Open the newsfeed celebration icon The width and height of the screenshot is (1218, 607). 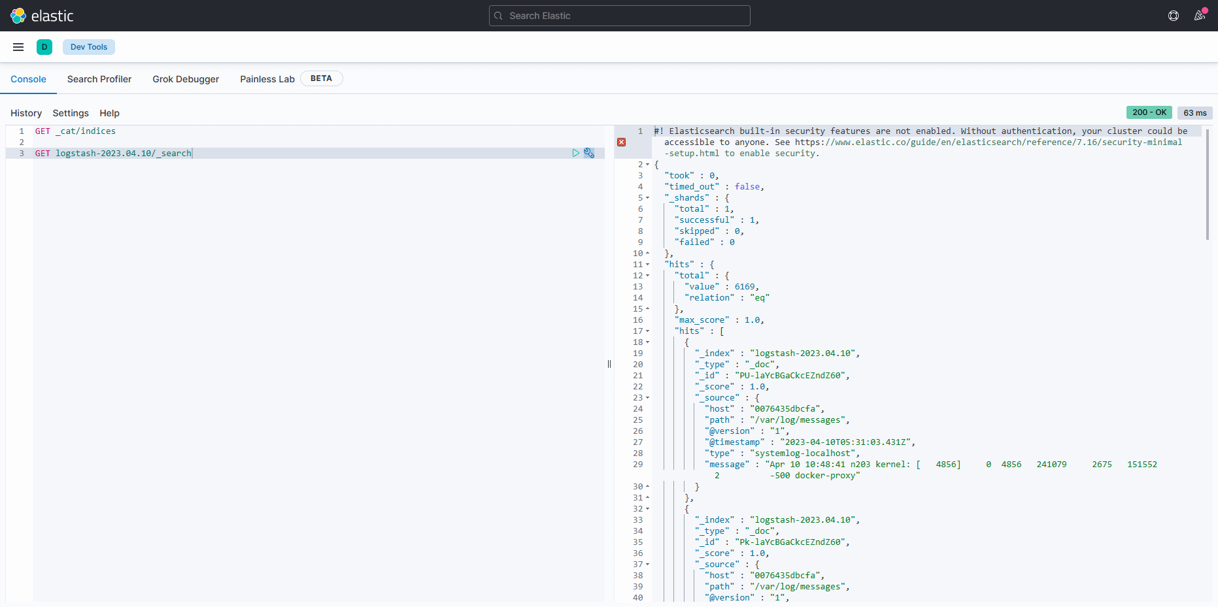[1200, 16]
